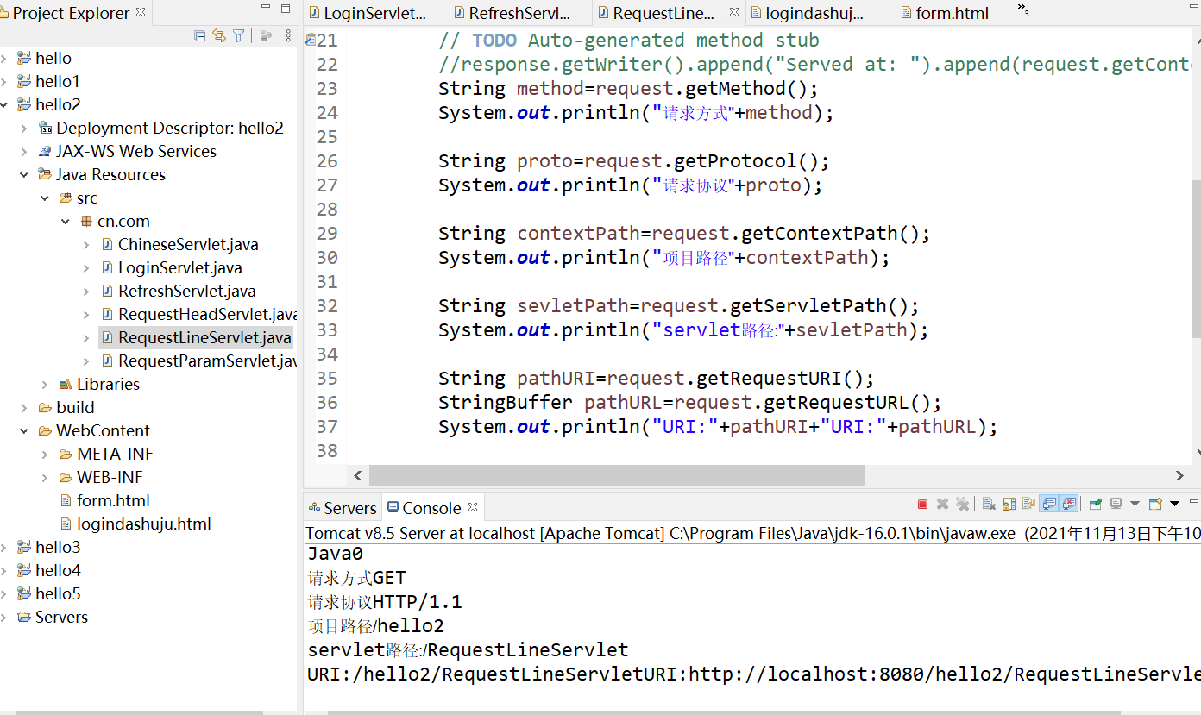Collapse the hello2 project node

pyautogui.click(x=4, y=104)
